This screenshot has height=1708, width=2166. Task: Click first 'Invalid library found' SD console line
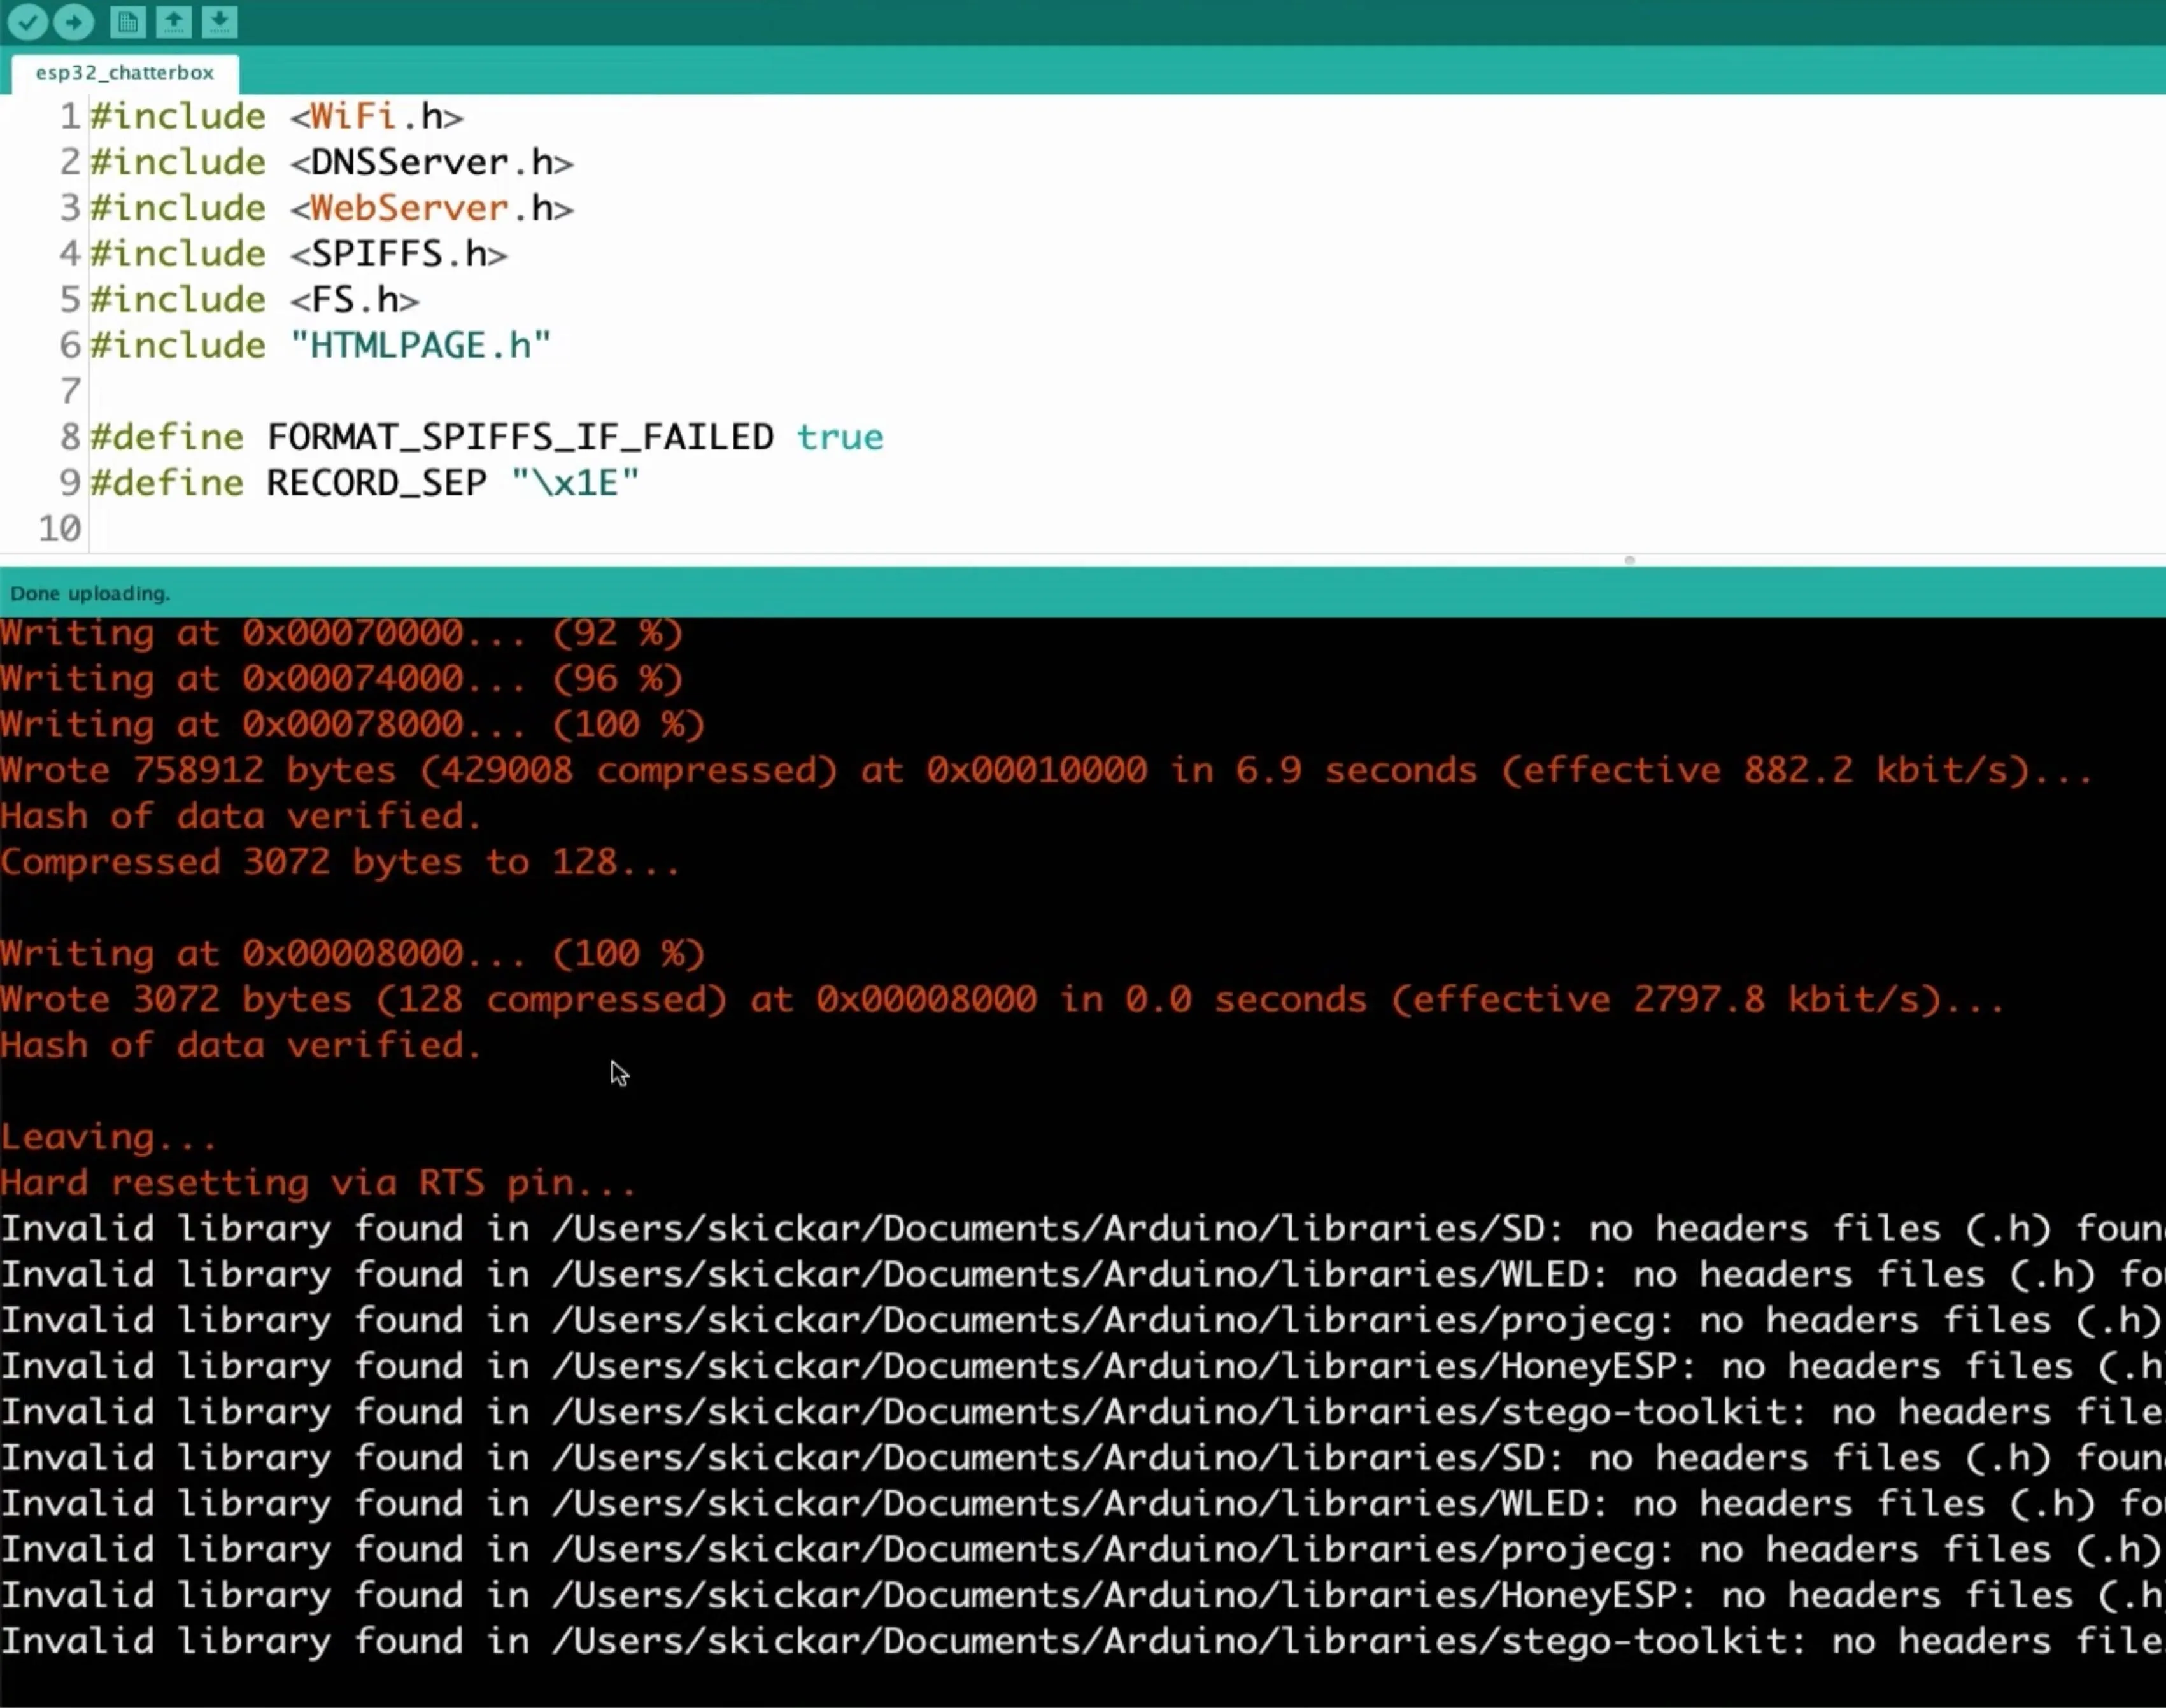click(1083, 1228)
